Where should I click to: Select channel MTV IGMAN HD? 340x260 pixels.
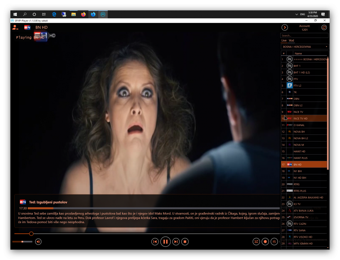pos(304,243)
